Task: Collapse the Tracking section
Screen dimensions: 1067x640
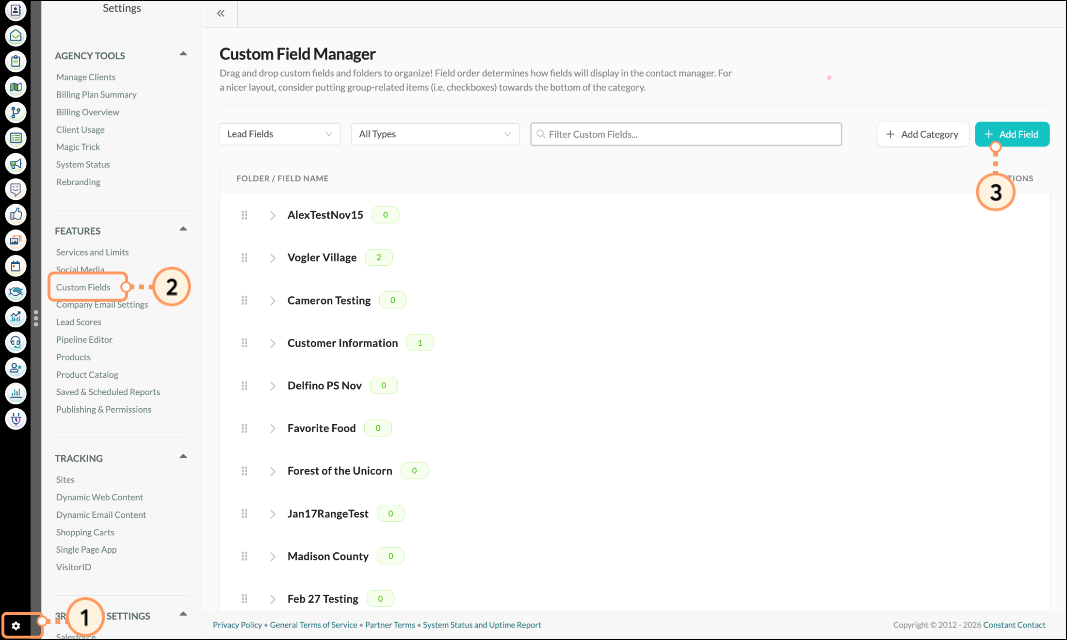Action: click(183, 456)
